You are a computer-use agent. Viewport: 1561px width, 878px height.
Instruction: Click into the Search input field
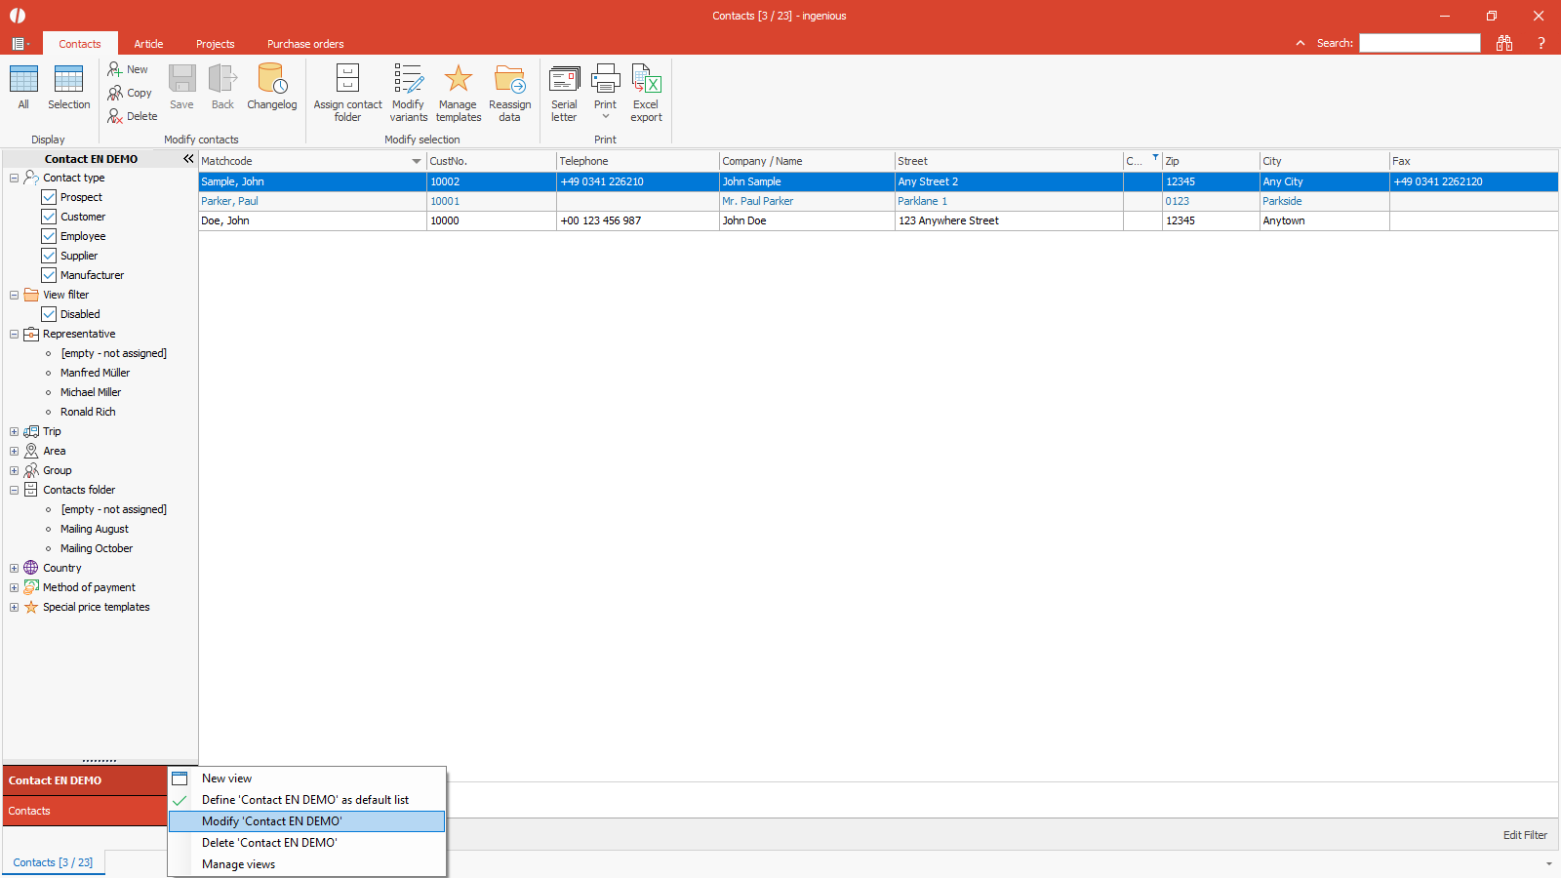(1420, 43)
